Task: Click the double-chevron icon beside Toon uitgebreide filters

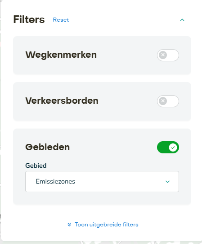Action: click(x=69, y=225)
